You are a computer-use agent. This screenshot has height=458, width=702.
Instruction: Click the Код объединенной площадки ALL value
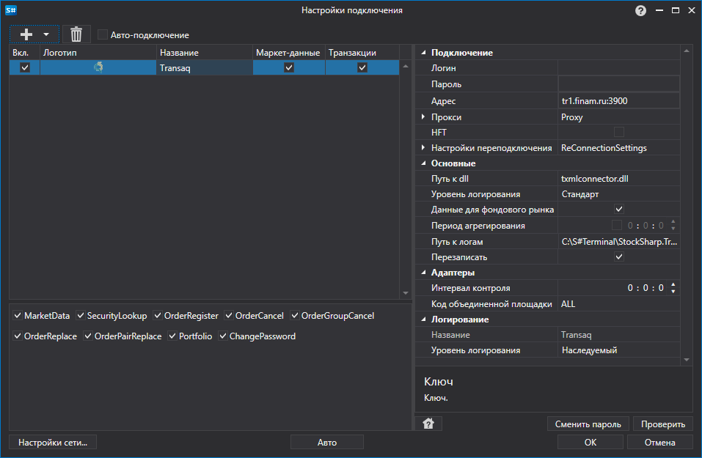pyautogui.click(x=618, y=303)
